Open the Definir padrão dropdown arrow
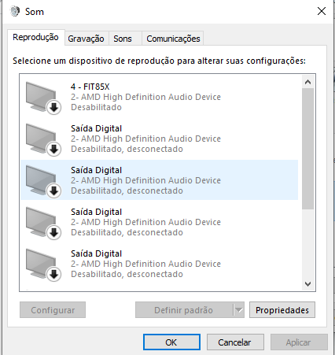The width and height of the screenshot is (335, 355). 238,310
